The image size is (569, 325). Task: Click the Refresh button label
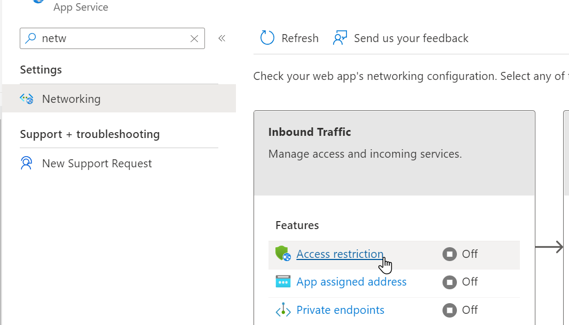(x=300, y=38)
